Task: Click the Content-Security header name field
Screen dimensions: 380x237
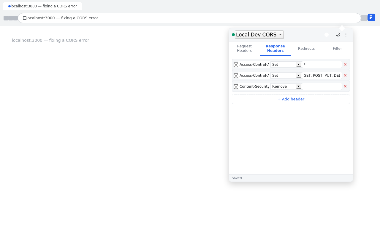Action: click(254, 87)
